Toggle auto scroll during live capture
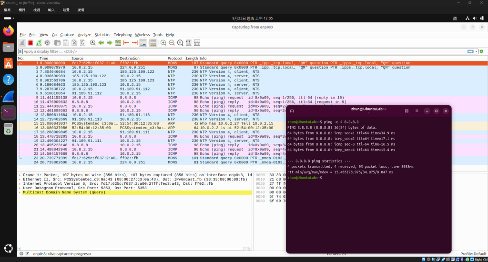This screenshot has height=262, width=488. pyautogui.click(x=143, y=42)
